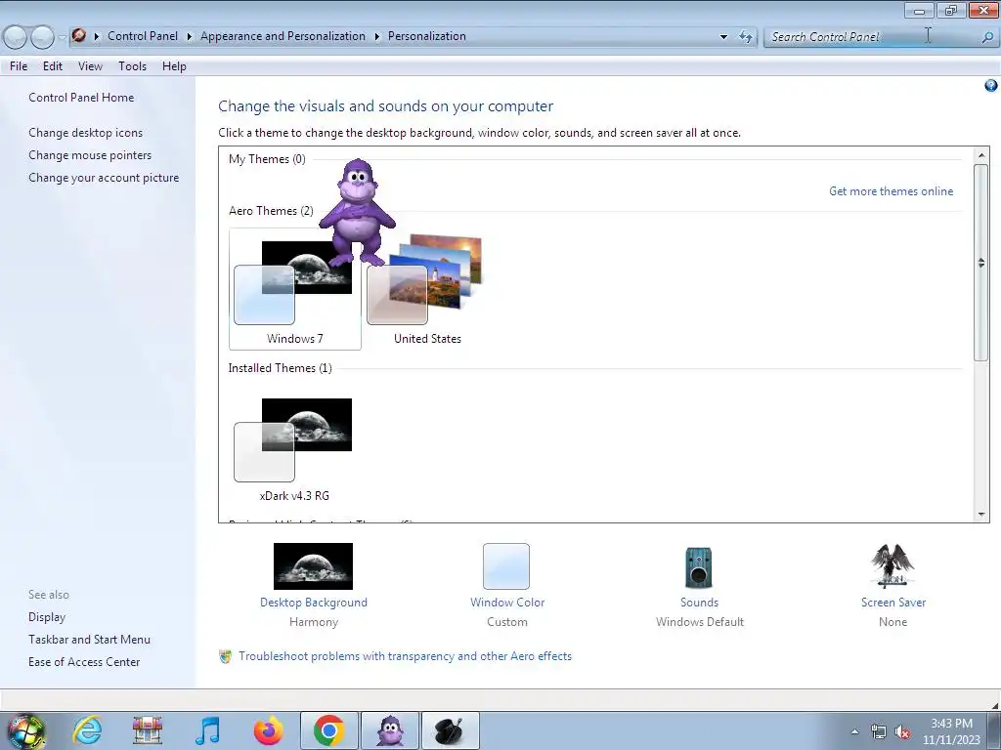1001x750 pixels.
Task: Open Troubleshoot problems with transparency link
Action: click(405, 656)
